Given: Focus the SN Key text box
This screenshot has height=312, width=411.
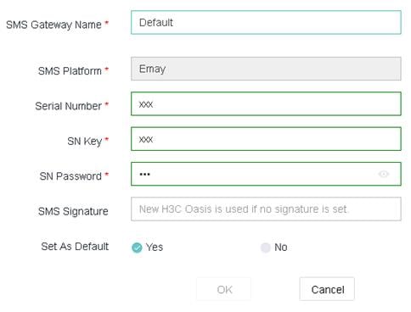Looking at the screenshot, I should click(x=266, y=139).
